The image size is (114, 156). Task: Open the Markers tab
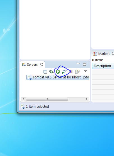[x=104, y=54]
